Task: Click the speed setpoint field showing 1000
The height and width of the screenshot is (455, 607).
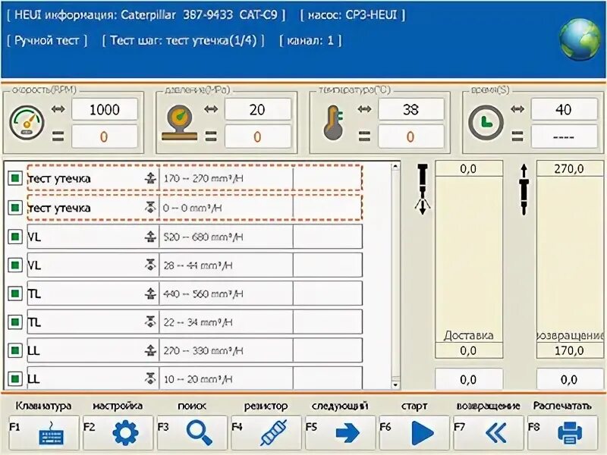Action: (x=105, y=109)
